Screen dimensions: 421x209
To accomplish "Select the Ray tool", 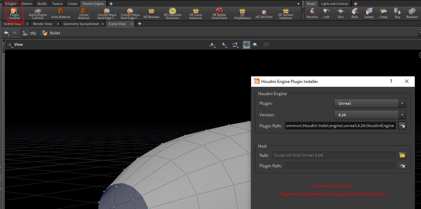I will [397, 13].
